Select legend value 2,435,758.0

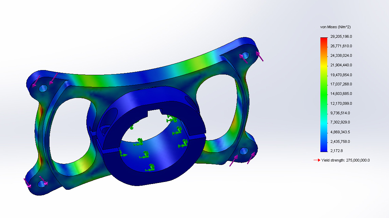[x=340, y=141]
